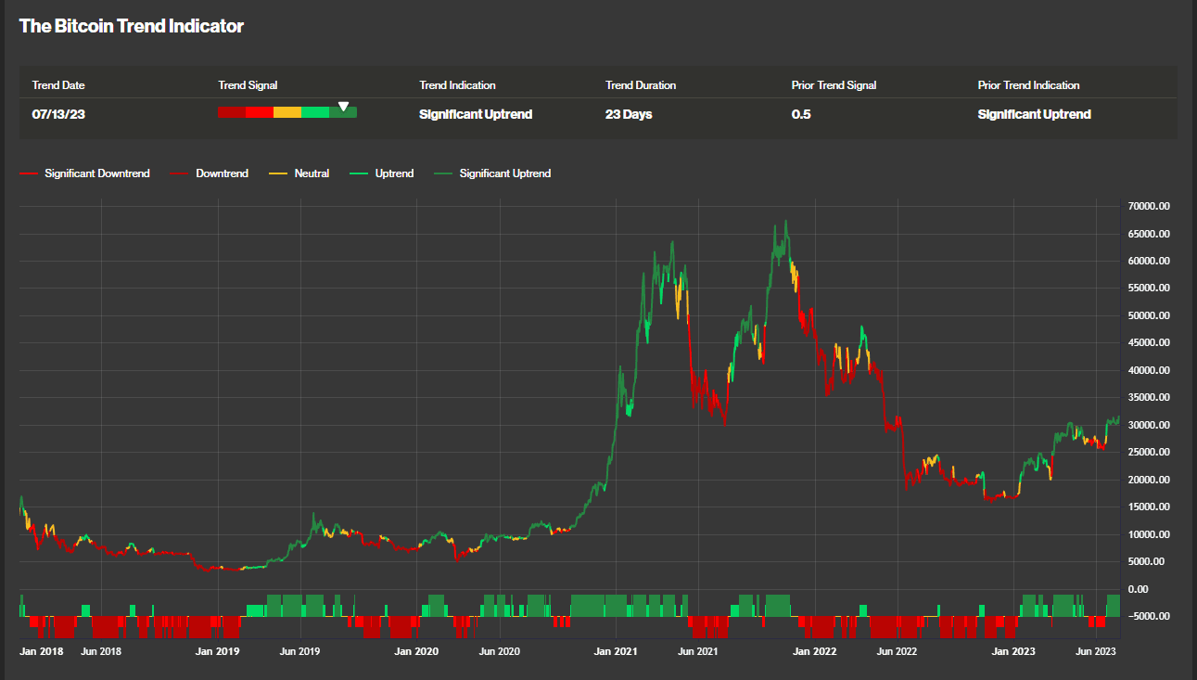
Task: Click the Jun 2021 x-axis label
Action: 698,651
